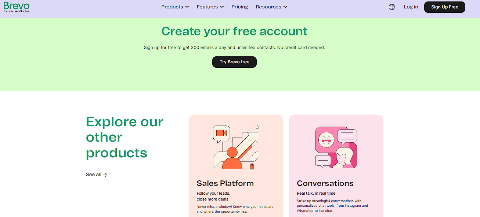Click the Sales Platform illustration

tap(236, 147)
